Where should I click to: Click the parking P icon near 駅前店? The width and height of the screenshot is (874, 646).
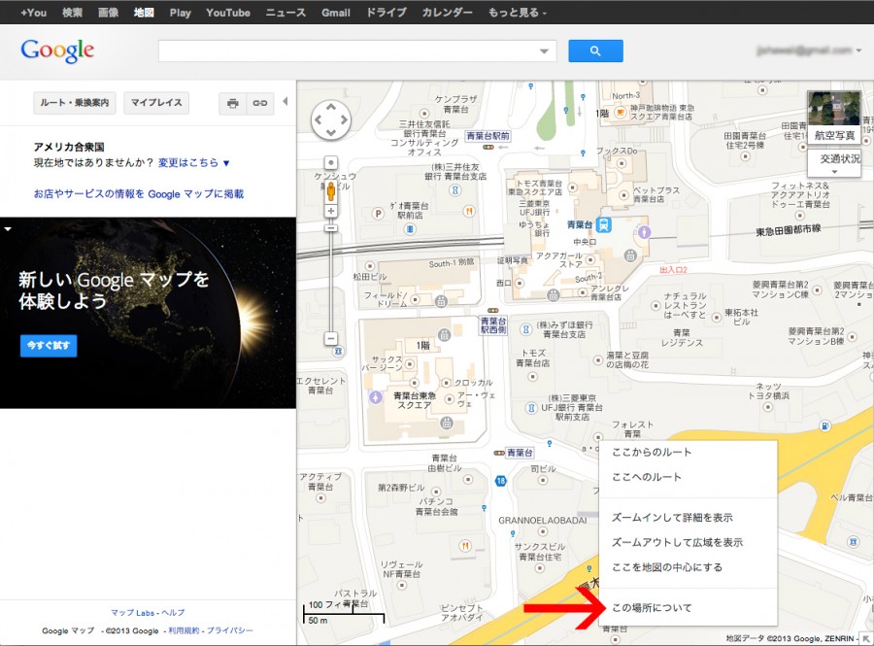click(379, 213)
